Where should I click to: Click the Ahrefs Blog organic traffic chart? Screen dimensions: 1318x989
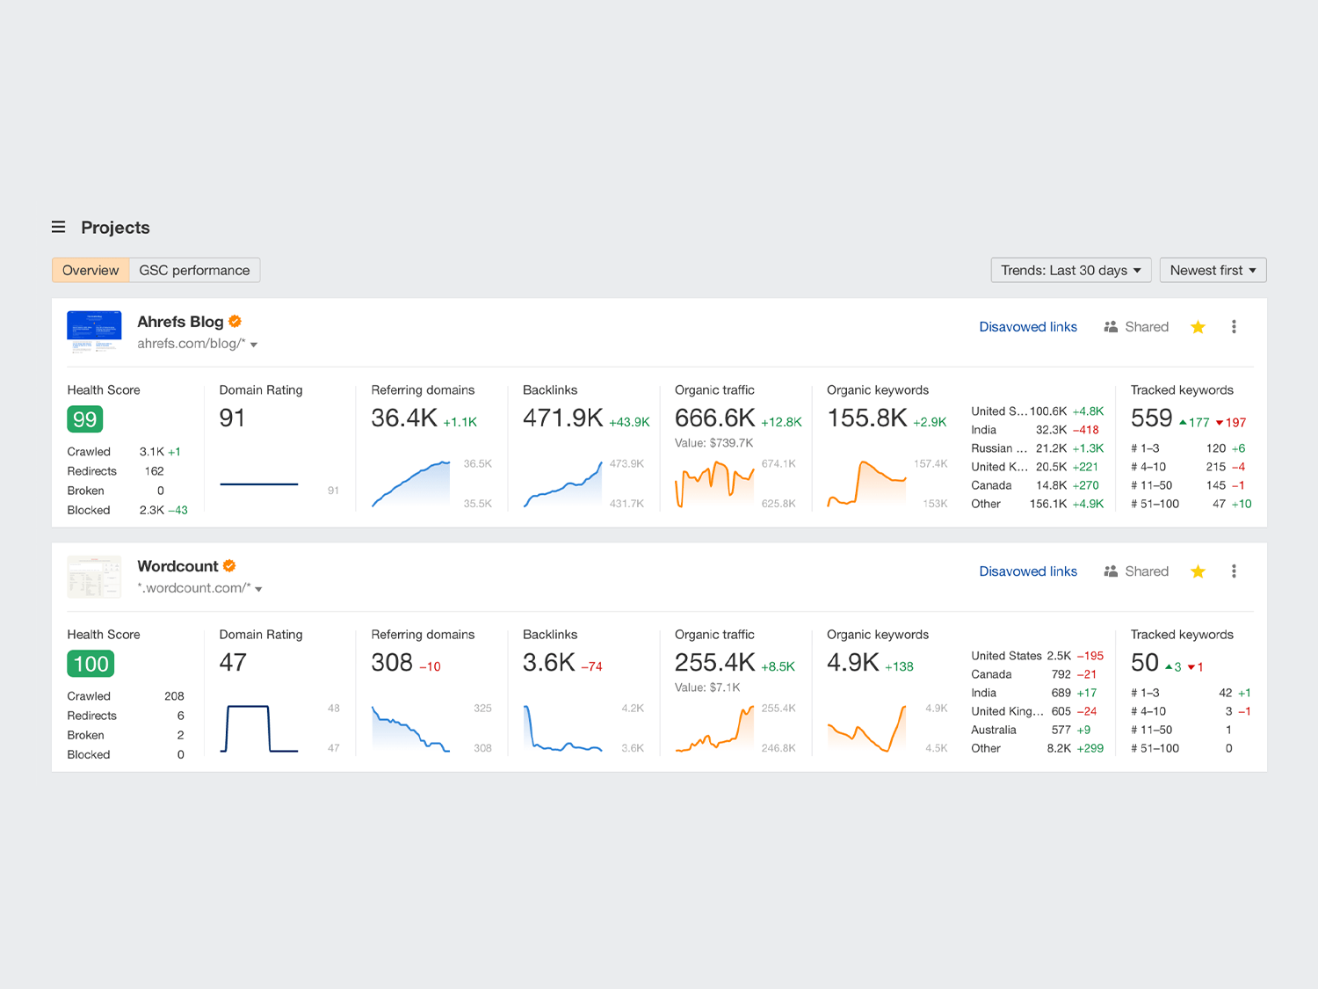[715, 484]
